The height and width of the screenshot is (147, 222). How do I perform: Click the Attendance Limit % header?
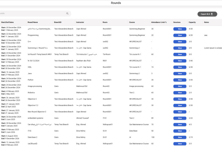pos(159,22)
